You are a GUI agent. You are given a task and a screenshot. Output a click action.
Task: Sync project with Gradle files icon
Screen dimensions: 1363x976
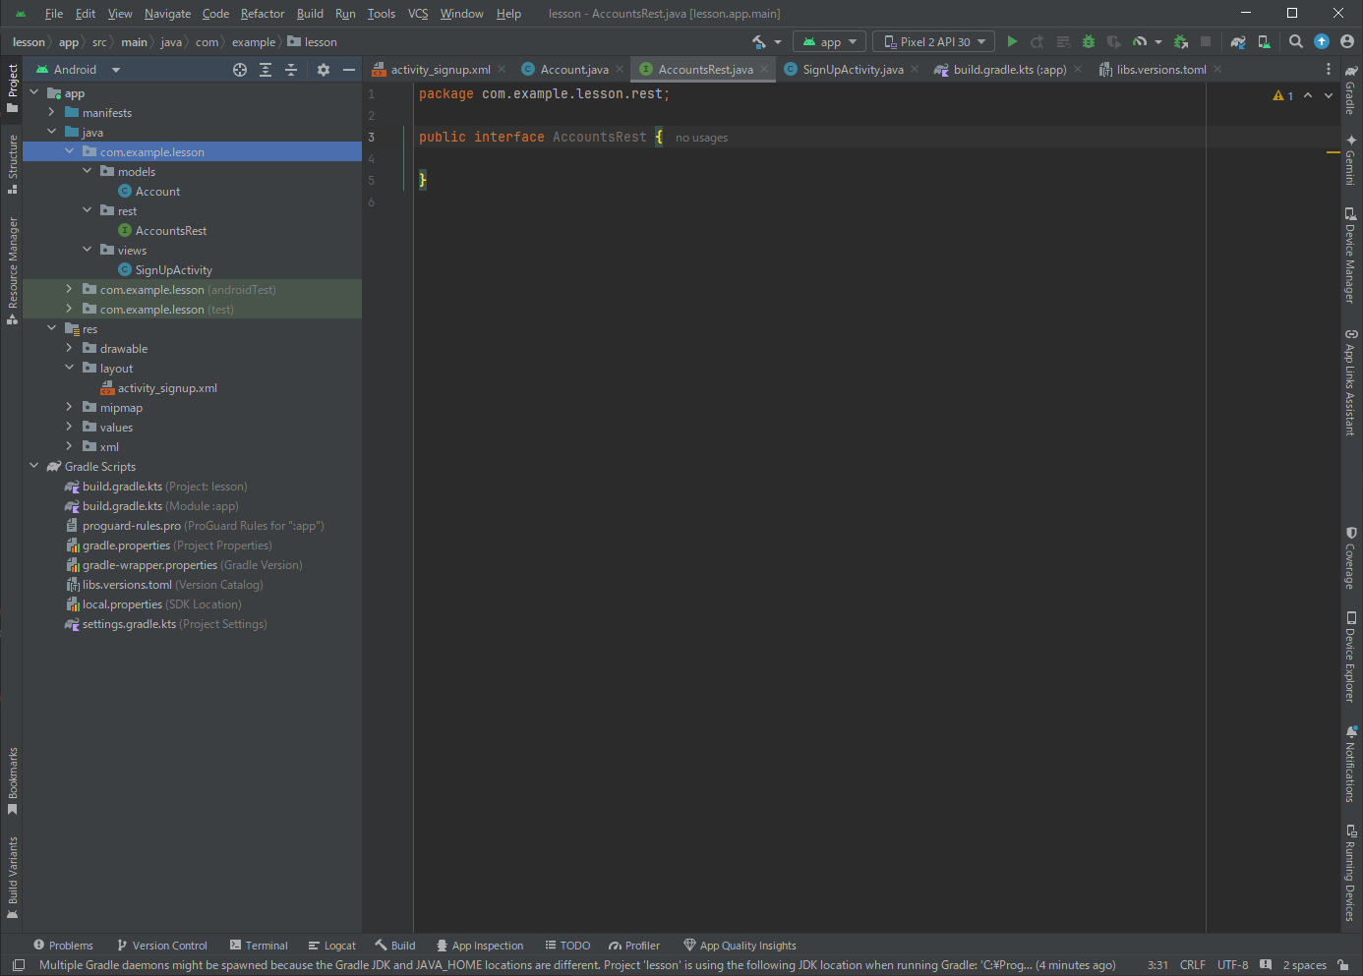point(1238,41)
